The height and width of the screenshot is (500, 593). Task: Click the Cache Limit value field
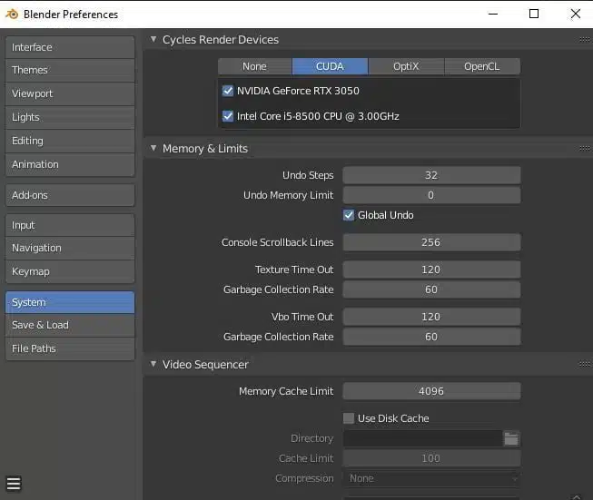431,458
